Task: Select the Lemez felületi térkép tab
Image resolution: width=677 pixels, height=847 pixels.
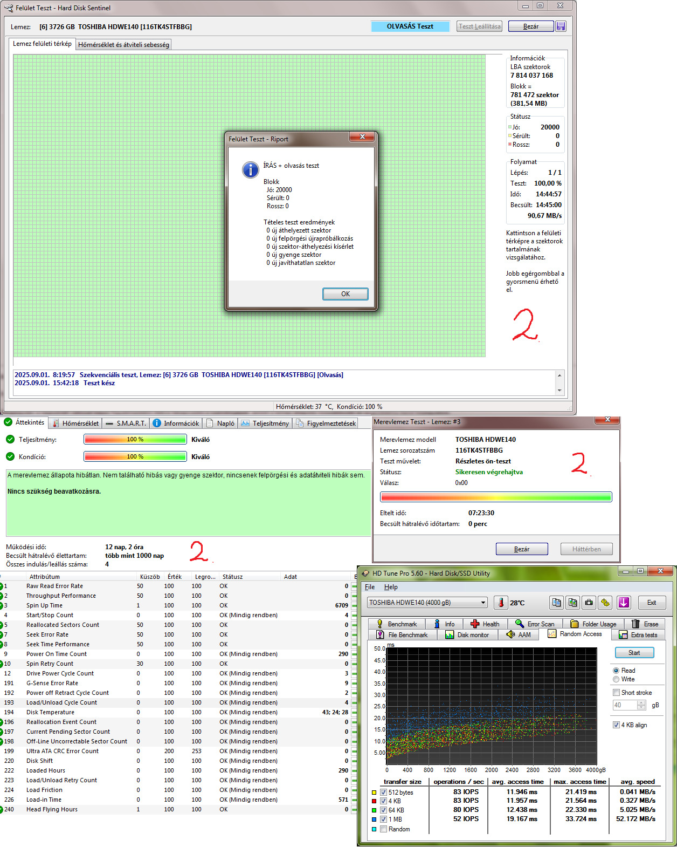Action: pyautogui.click(x=42, y=44)
